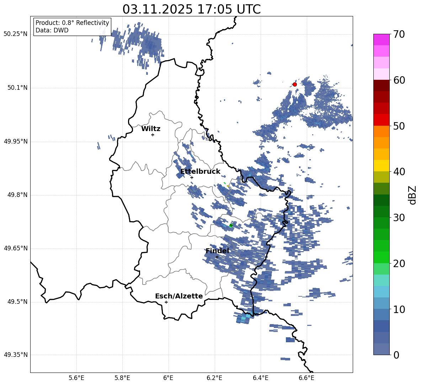The height and width of the screenshot is (385, 421).
Task: Click the Product: 0.8° Reflectivity text
Action: click(72, 23)
